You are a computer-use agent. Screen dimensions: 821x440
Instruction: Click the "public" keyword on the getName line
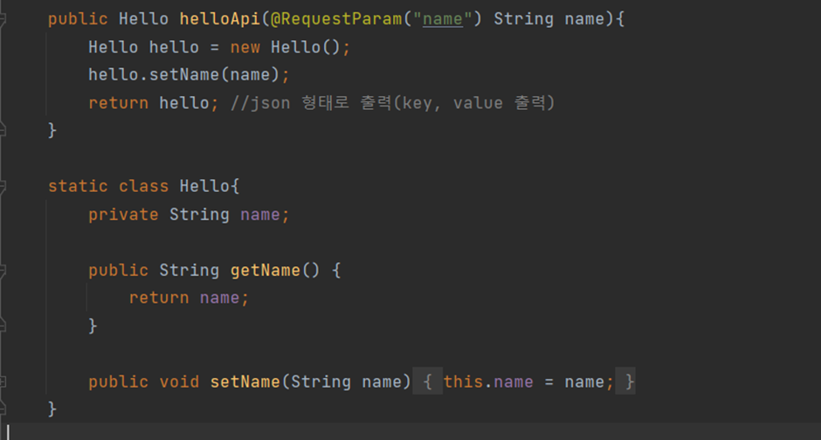[x=118, y=271]
